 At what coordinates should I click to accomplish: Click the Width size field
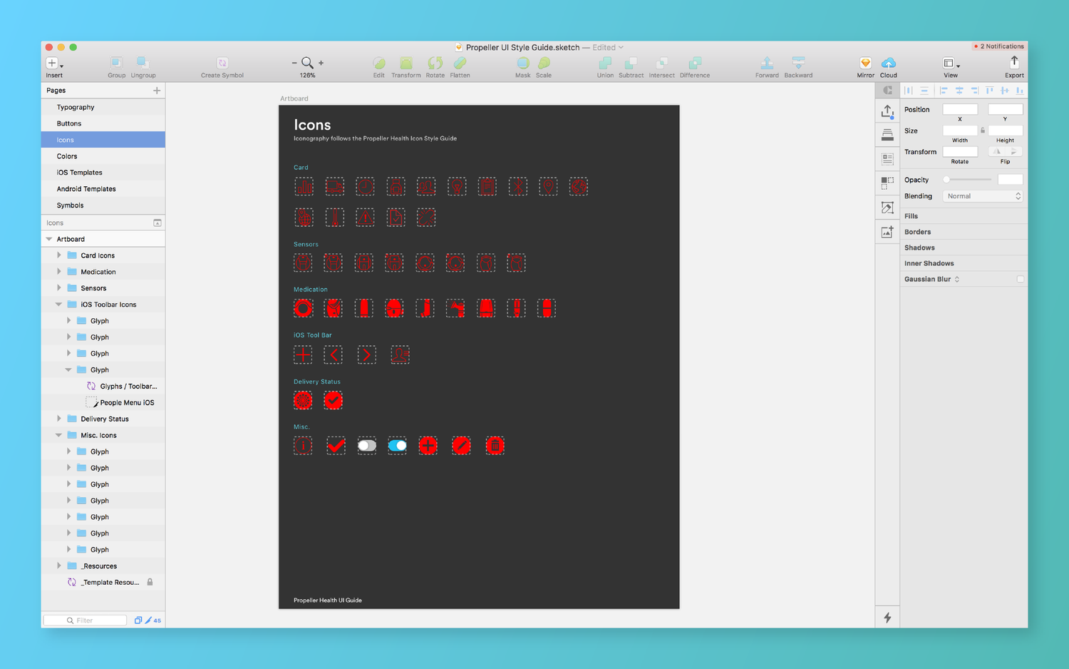(960, 131)
